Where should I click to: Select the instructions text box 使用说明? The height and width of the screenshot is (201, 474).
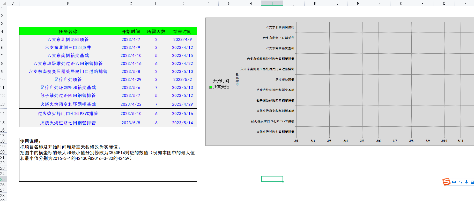click(x=108, y=160)
